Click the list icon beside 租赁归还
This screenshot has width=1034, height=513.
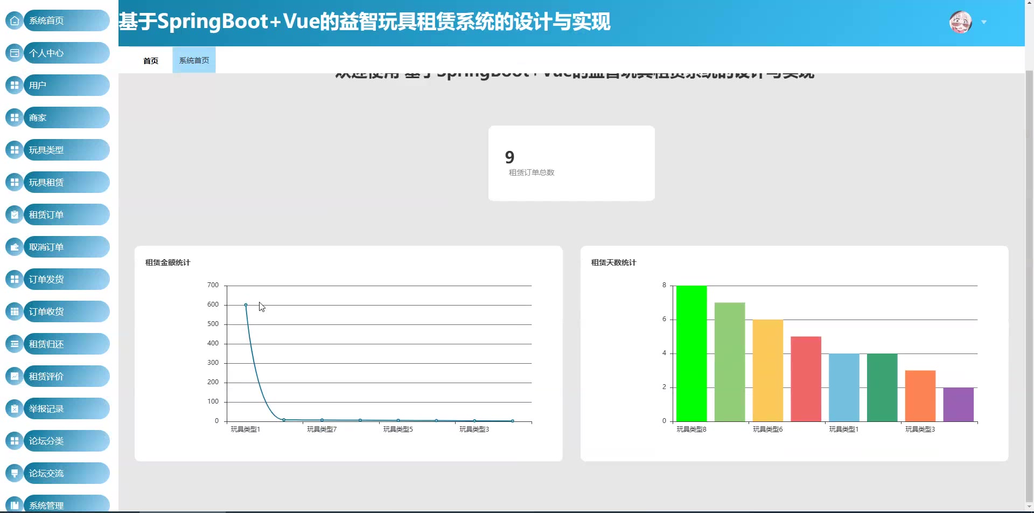(15, 344)
